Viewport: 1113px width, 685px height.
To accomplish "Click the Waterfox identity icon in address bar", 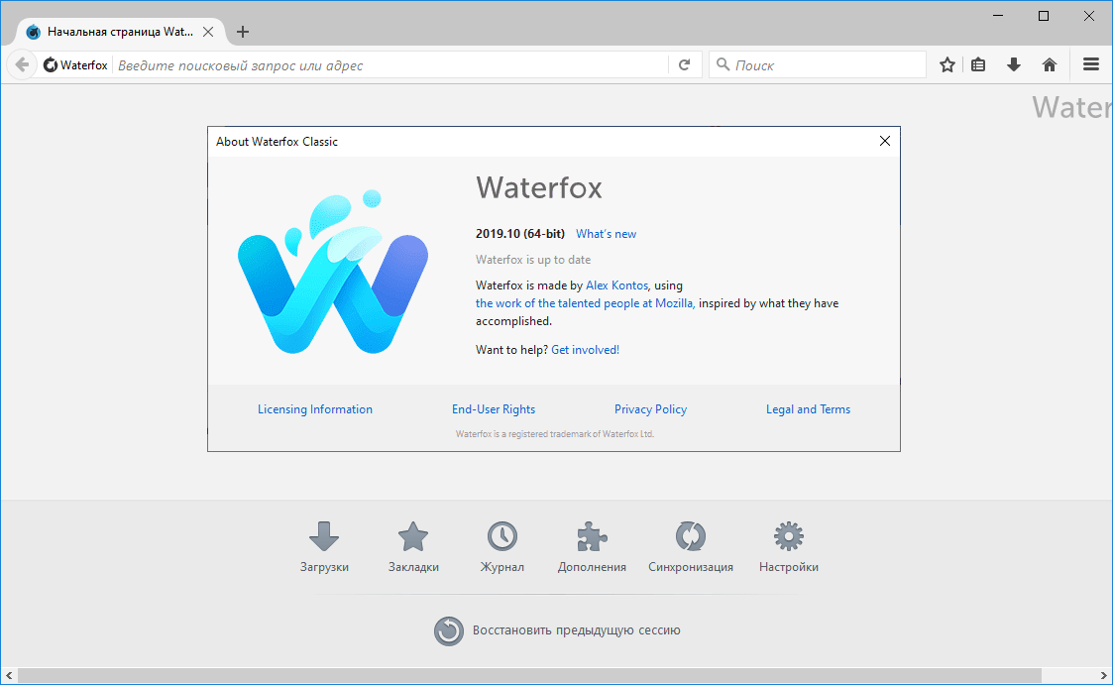I will [x=51, y=65].
